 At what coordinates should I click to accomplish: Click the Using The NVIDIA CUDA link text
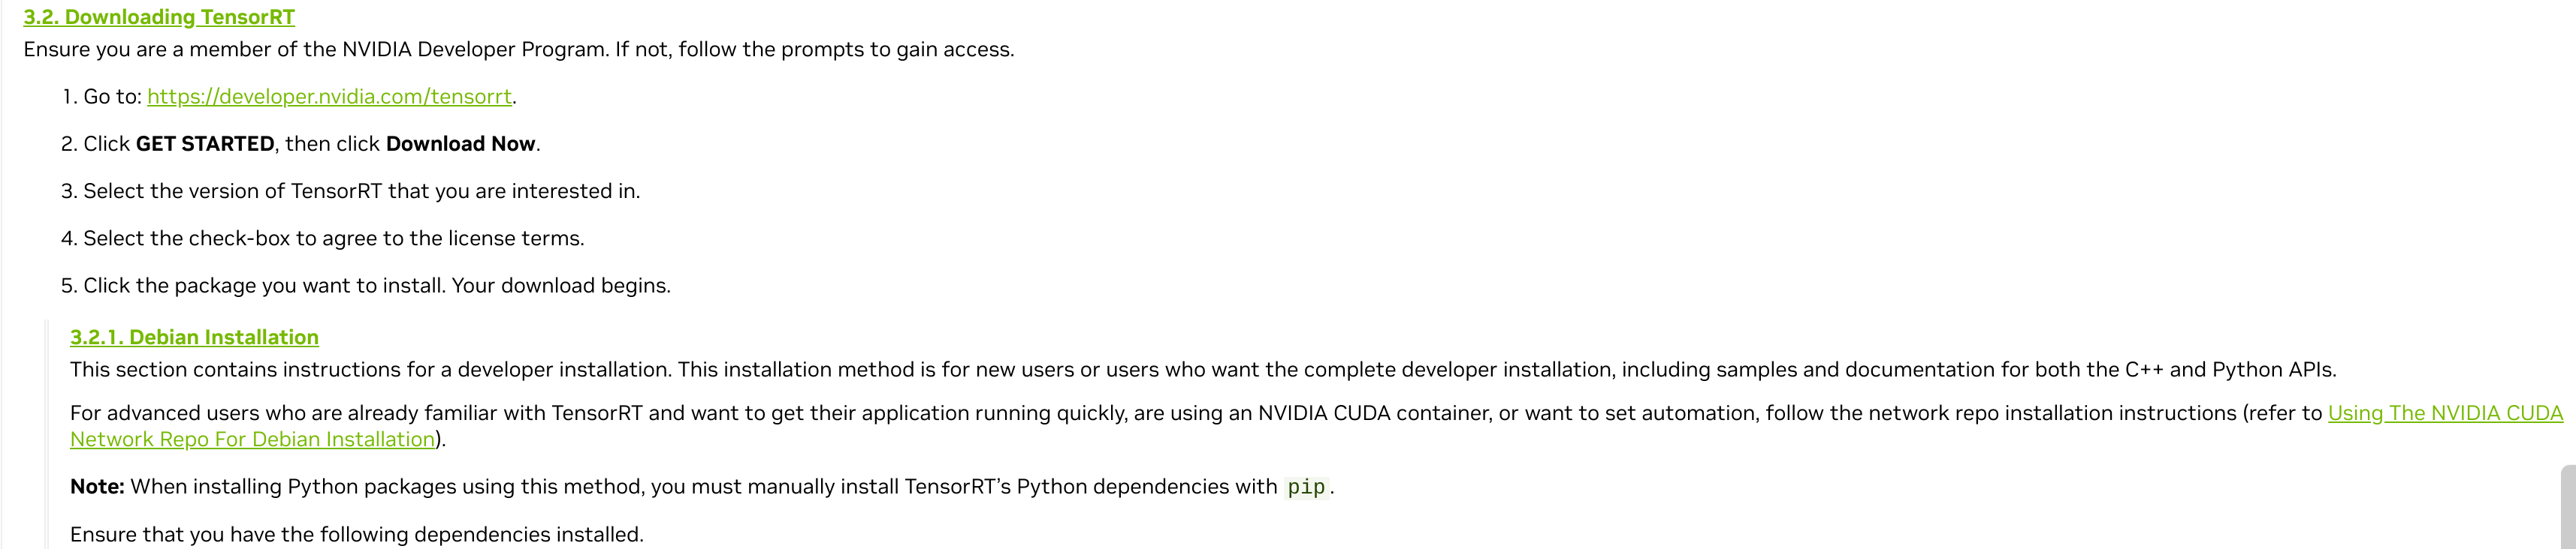click(x=2445, y=413)
